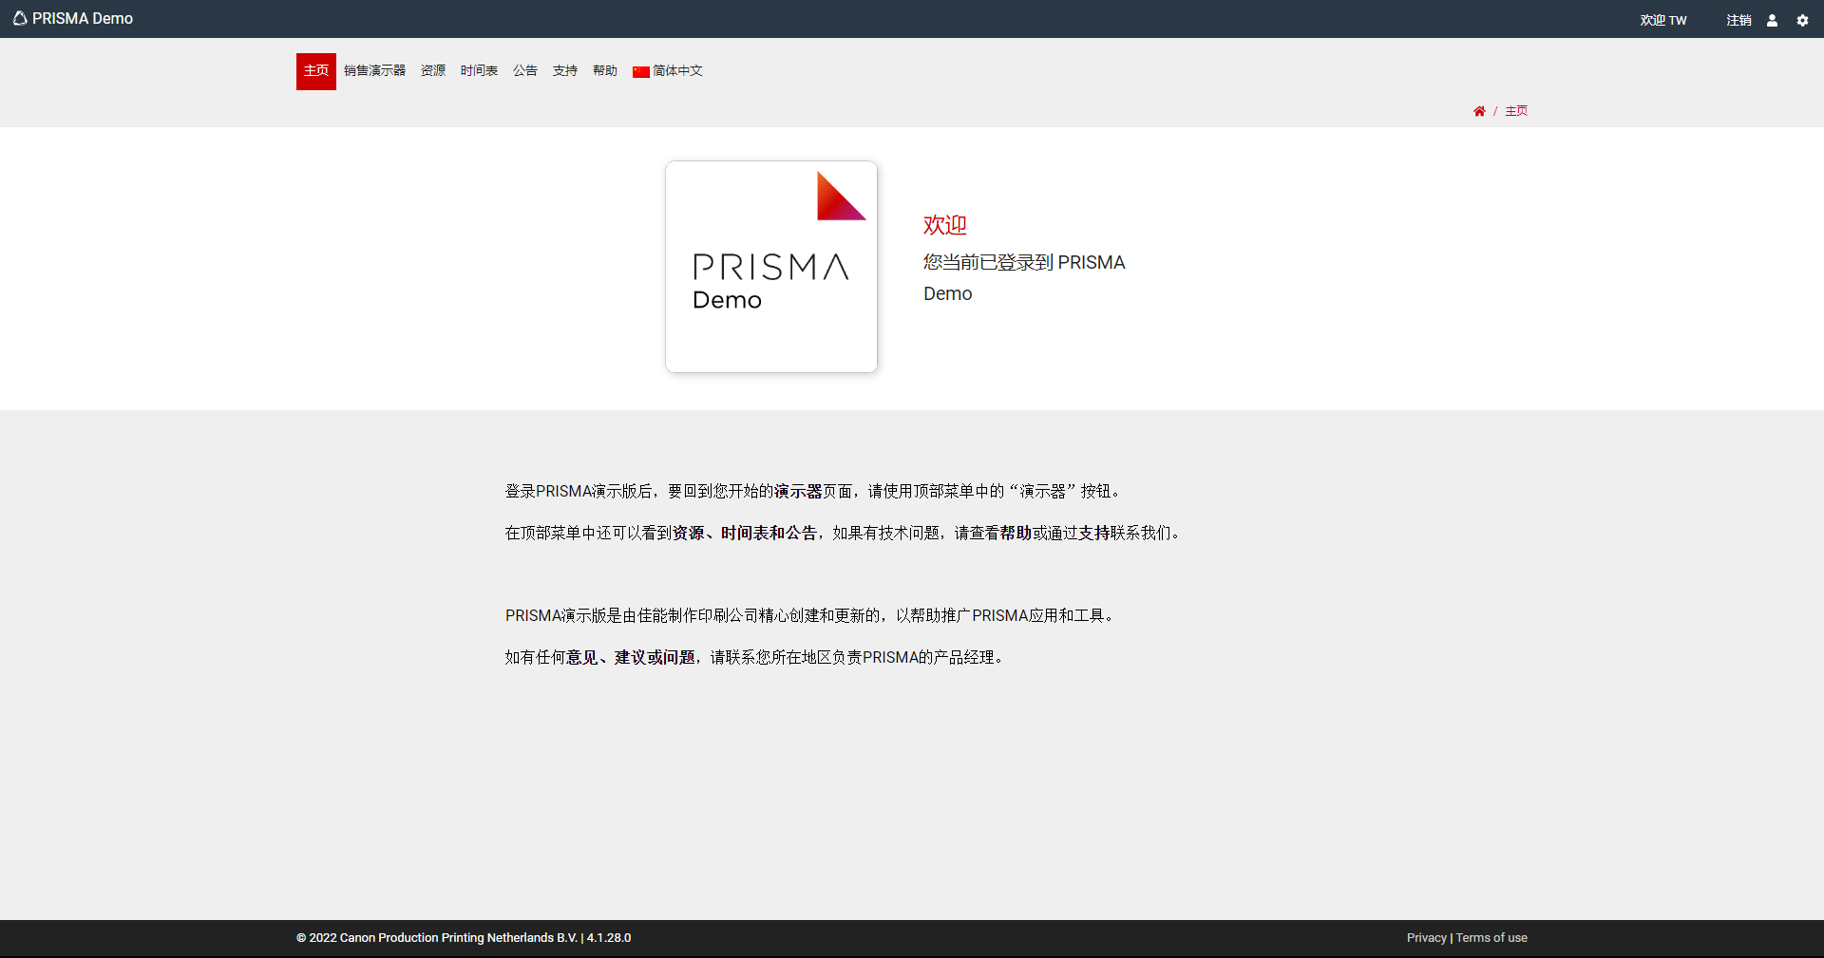Click the China flag language icon
Screen dimensions: 1824x958
(x=641, y=71)
